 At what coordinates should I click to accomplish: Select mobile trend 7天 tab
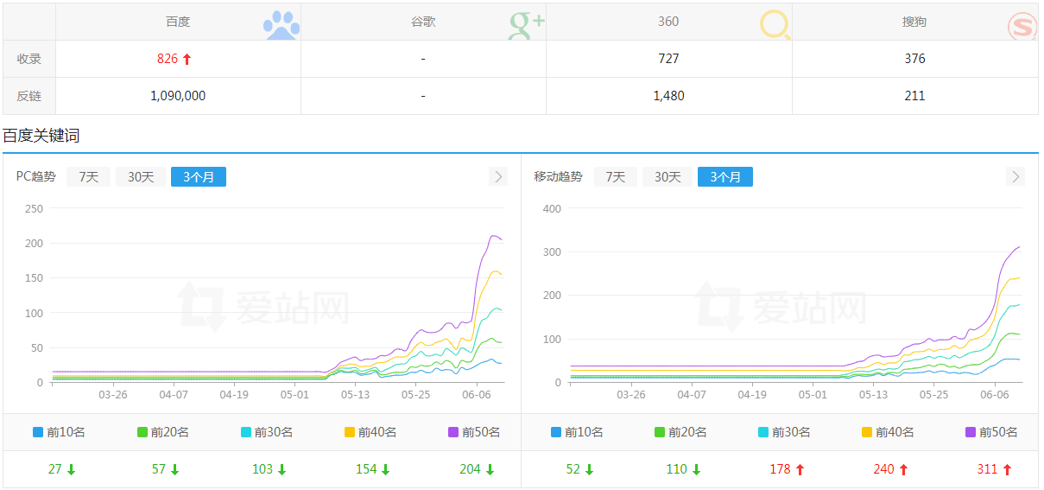click(x=615, y=176)
